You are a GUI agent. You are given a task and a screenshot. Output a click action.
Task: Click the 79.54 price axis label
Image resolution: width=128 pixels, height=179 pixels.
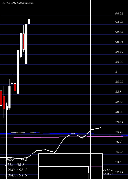pyautogui.click(x=119, y=122)
